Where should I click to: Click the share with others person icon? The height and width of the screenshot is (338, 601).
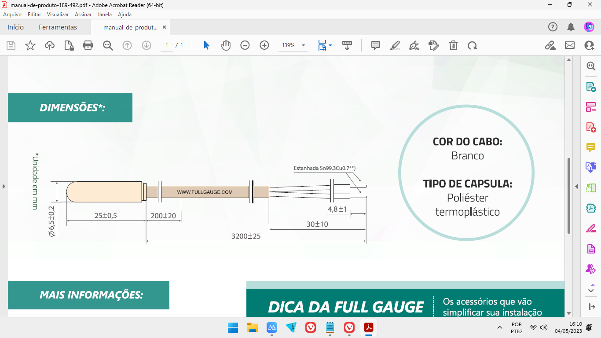click(589, 45)
